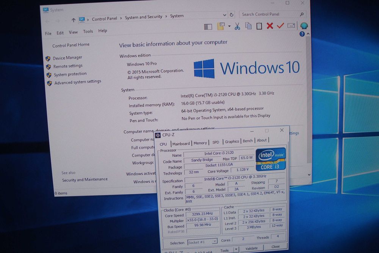
Task: Open the Tools menu in System window
Action: 88,31
